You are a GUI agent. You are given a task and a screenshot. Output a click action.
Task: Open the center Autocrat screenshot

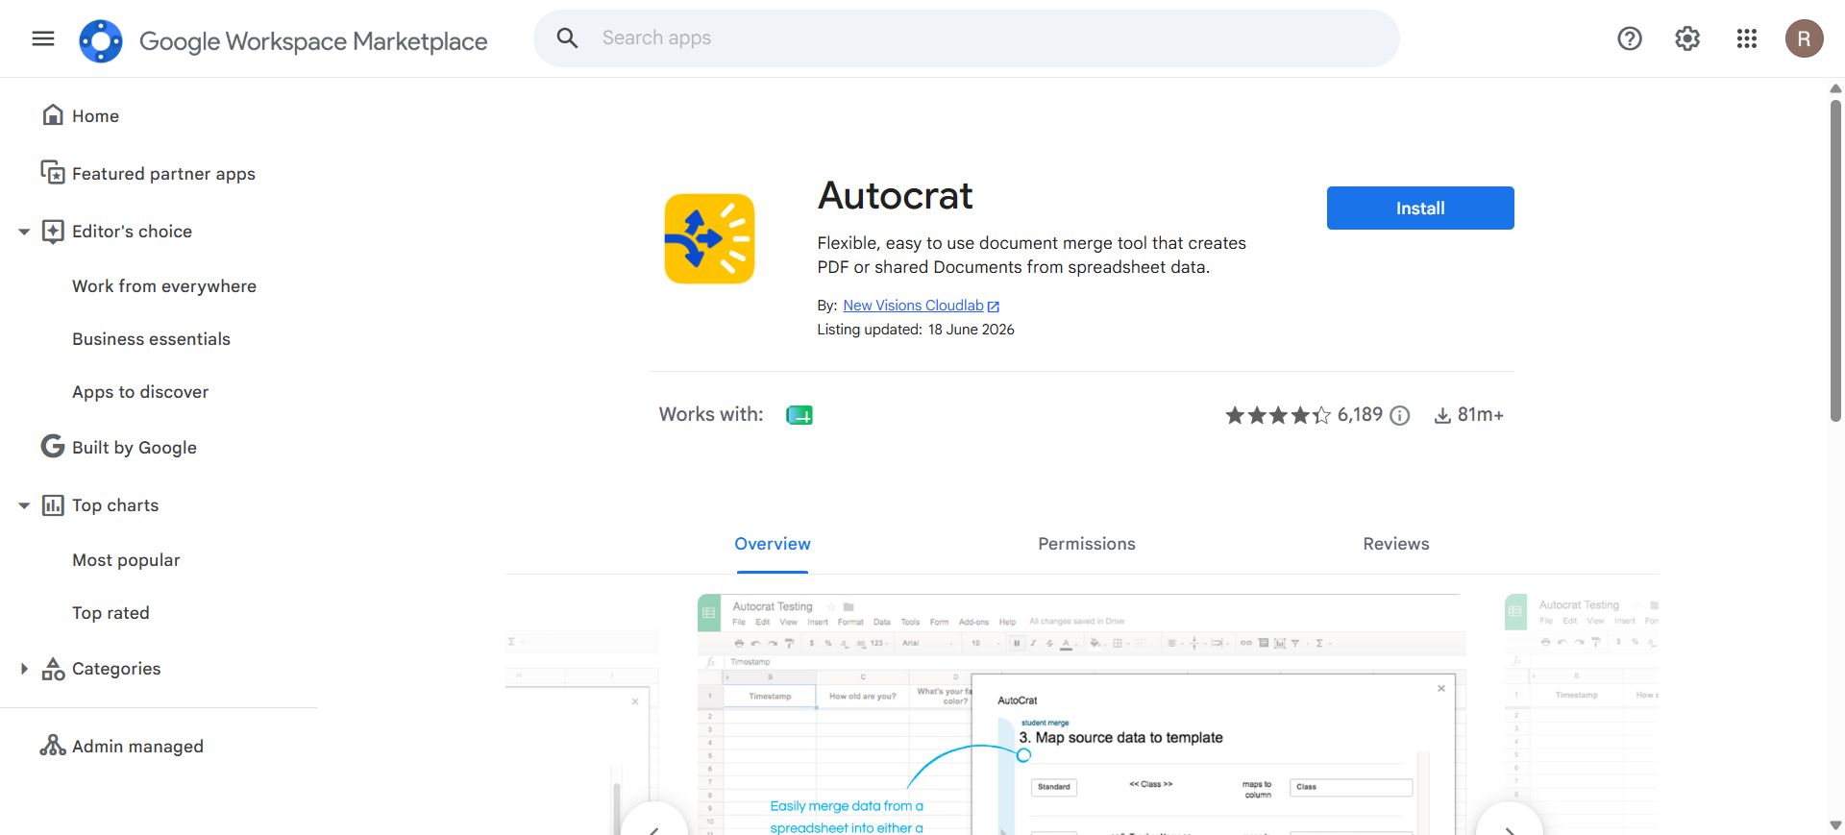(1082, 714)
